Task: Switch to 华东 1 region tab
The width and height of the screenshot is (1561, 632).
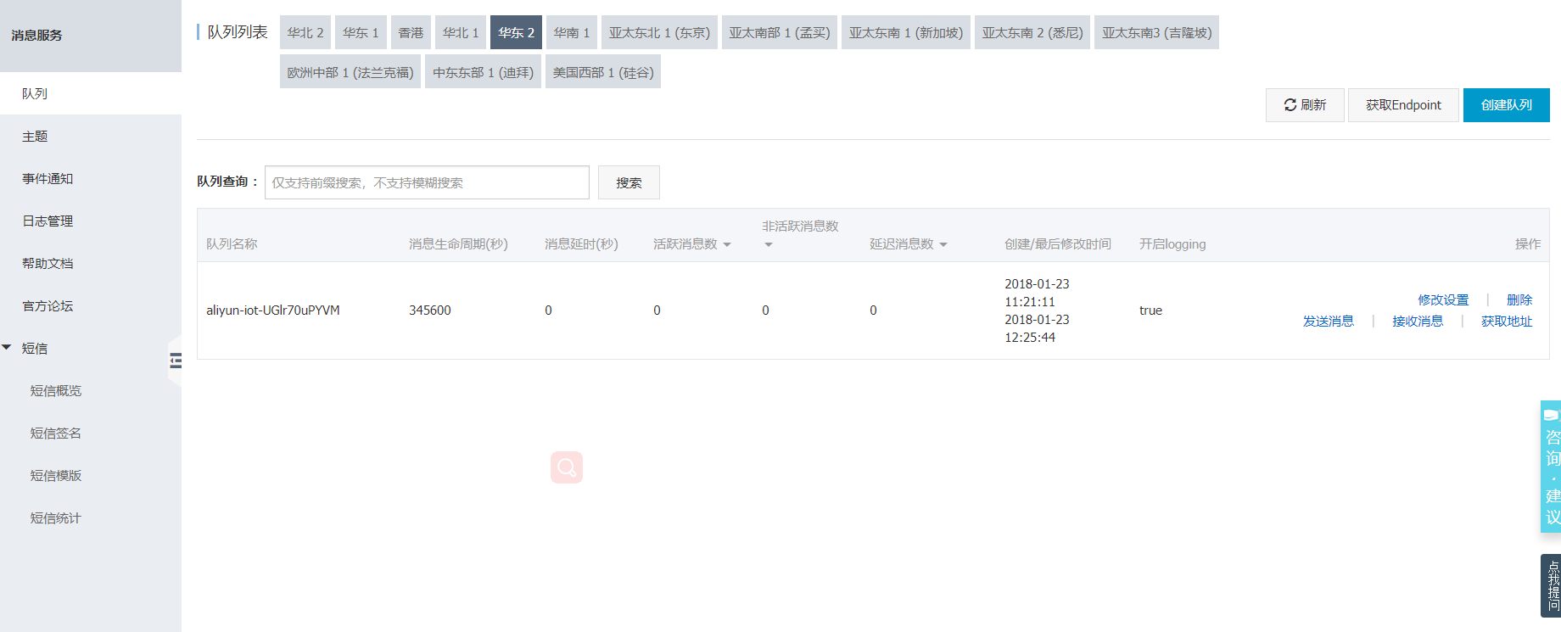Action: pyautogui.click(x=361, y=32)
